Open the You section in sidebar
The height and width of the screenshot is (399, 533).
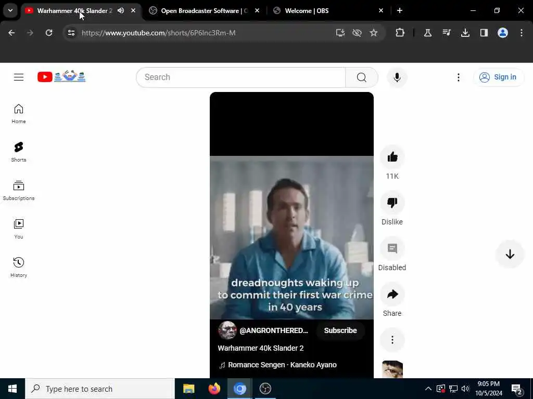(x=19, y=229)
